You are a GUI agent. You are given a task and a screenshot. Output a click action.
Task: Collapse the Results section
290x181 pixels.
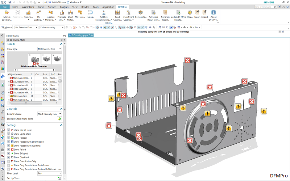61,44
